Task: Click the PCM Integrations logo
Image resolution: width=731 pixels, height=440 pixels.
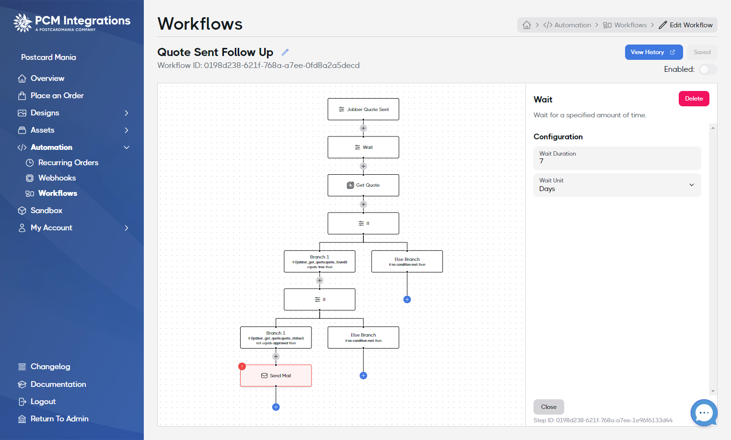Action: tap(72, 23)
